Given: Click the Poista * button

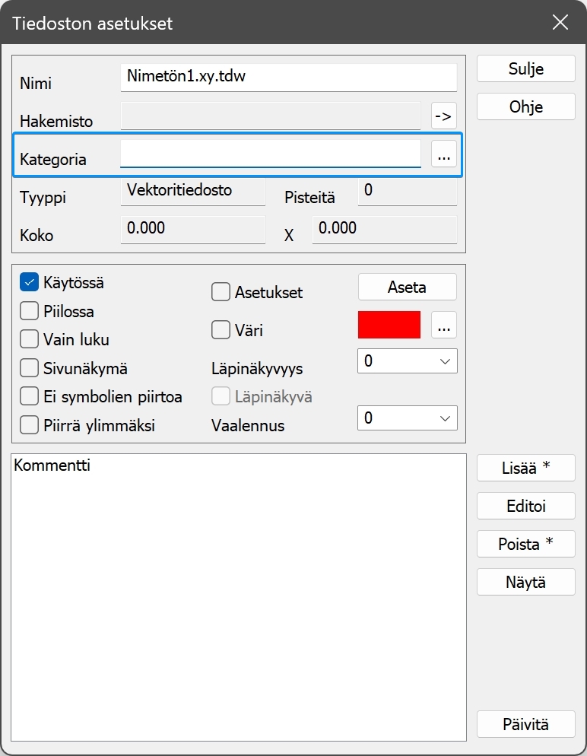Looking at the screenshot, I should click(x=526, y=544).
